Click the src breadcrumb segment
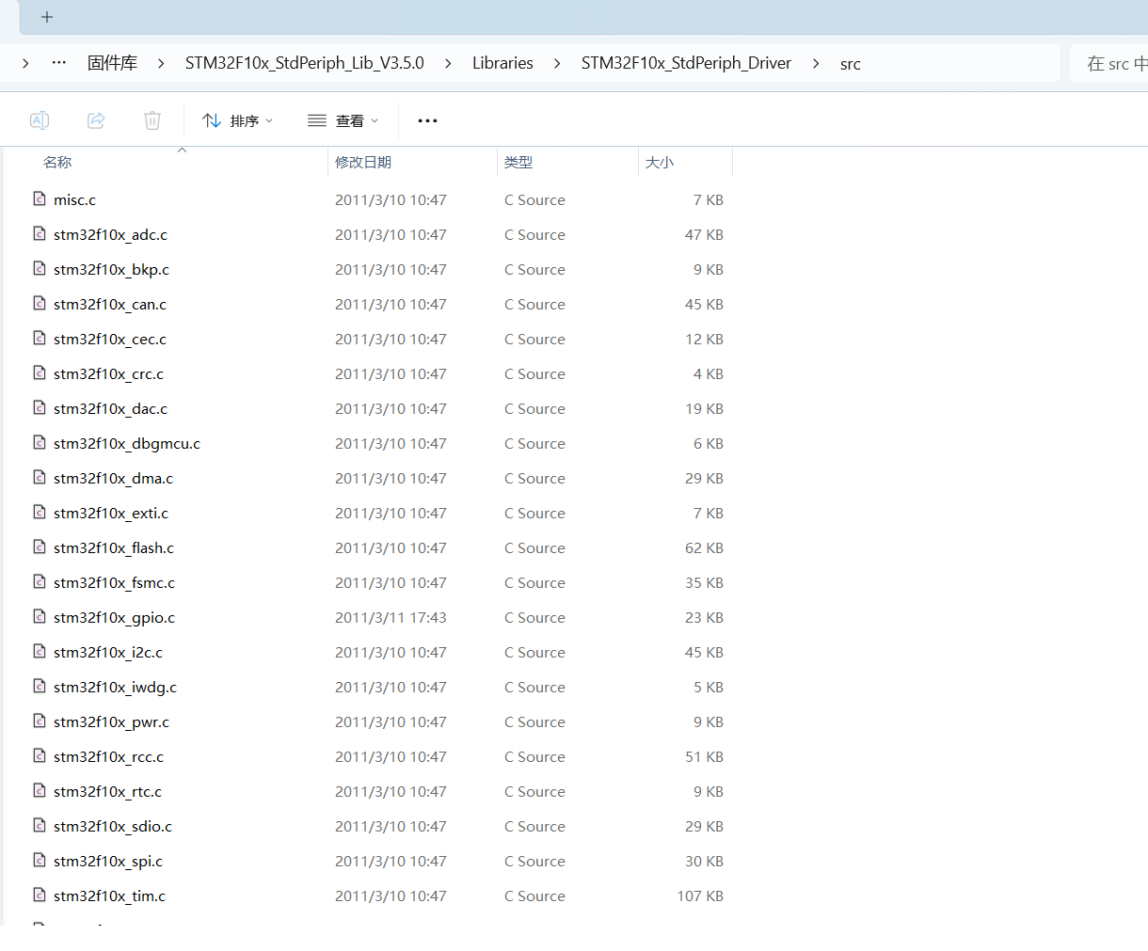 pyautogui.click(x=851, y=64)
